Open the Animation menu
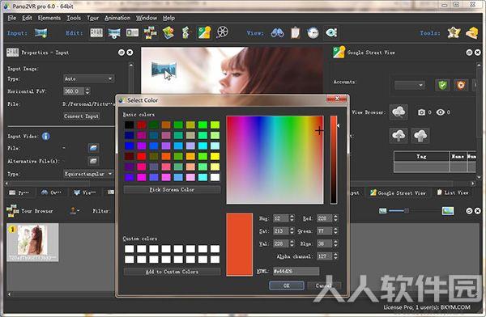The image size is (486, 317). click(117, 18)
